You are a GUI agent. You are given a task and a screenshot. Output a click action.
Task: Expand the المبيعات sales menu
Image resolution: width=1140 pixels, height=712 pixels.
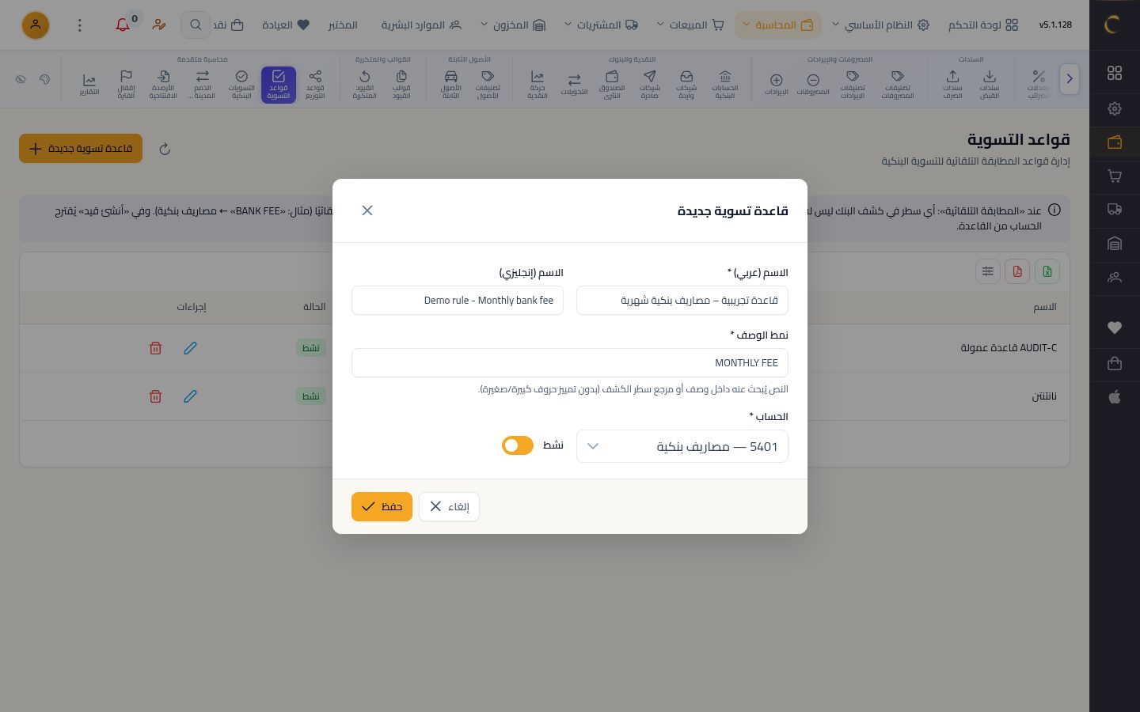coord(690,25)
